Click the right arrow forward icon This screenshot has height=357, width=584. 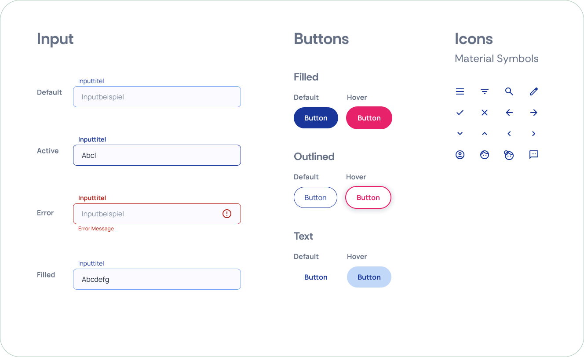click(534, 113)
